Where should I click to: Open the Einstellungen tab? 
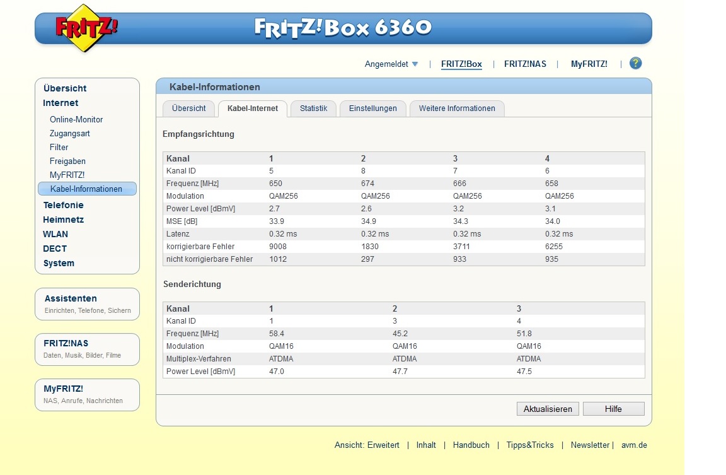[372, 108]
